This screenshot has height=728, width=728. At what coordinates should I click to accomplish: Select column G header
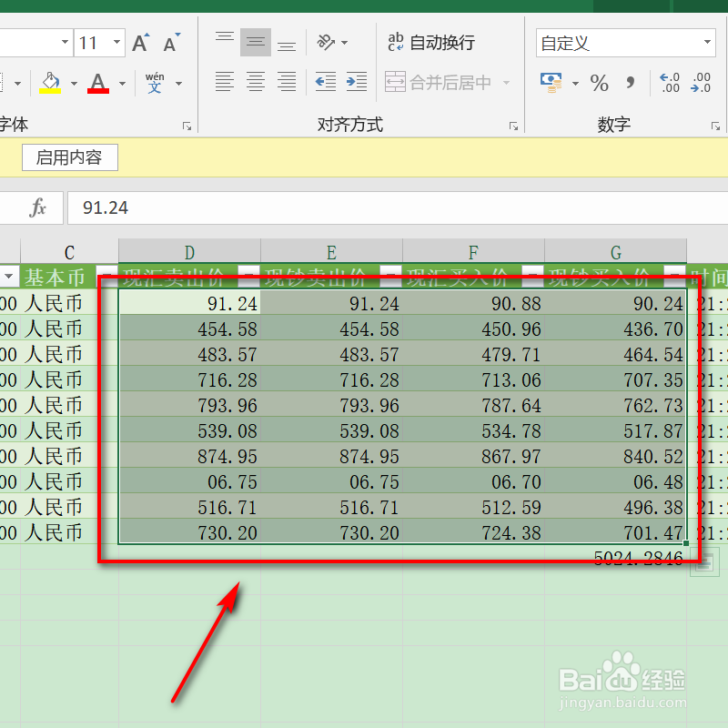616,252
